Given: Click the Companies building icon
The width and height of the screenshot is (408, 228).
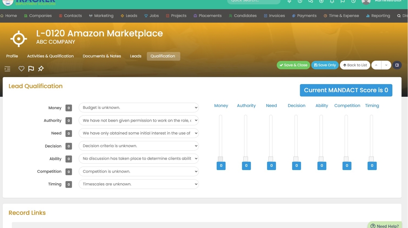Looking at the screenshot, I should [25, 16].
